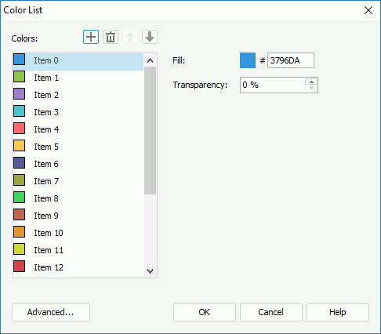This screenshot has width=381, height=334.
Task: Open the Fill color picker swatch
Action: (x=248, y=60)
